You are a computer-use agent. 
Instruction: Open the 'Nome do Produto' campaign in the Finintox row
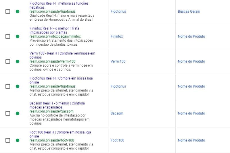click(x=191, y=36)
